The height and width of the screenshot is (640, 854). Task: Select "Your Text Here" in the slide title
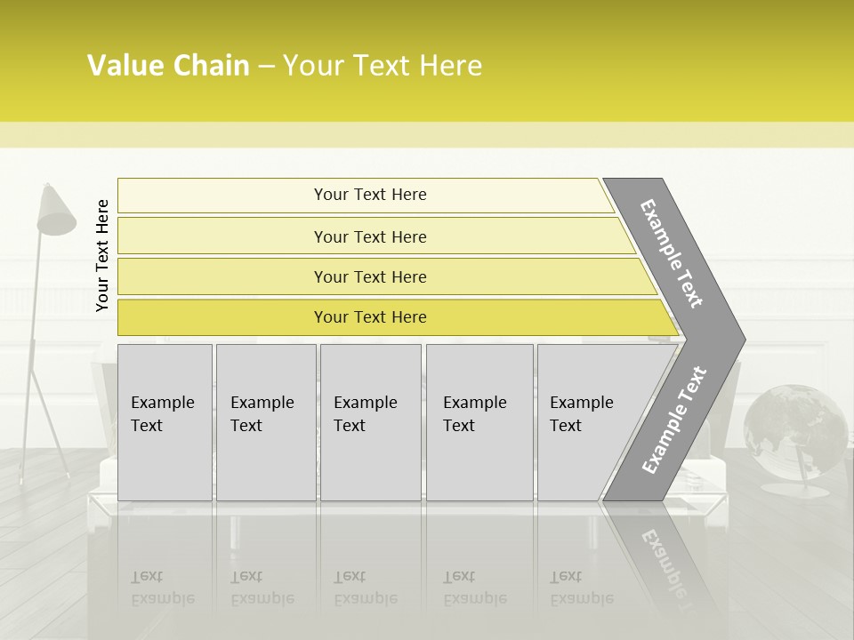click(x=383, y=66)
